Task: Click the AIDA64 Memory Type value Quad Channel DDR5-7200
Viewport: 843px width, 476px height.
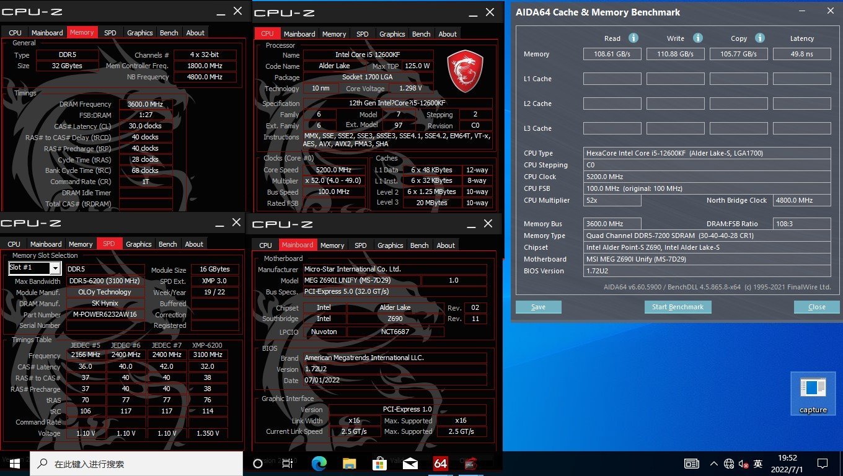Action: 708,236
